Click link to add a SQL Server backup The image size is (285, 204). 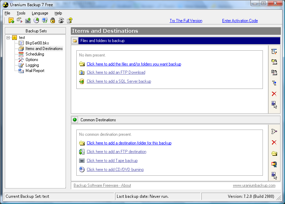pos(119,81)
